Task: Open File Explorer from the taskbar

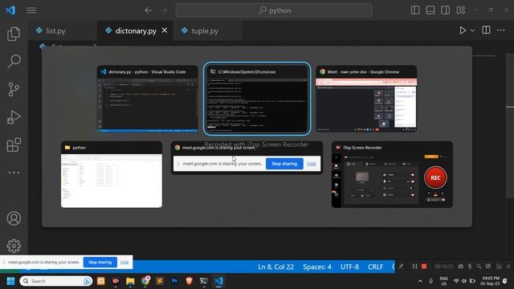Action: [x=130, y=281]
